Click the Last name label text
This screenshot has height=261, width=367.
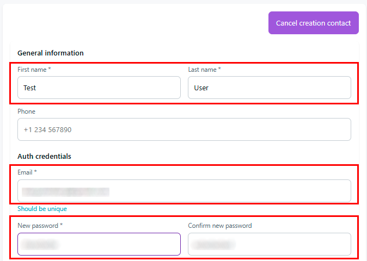(x=203, y=70)
